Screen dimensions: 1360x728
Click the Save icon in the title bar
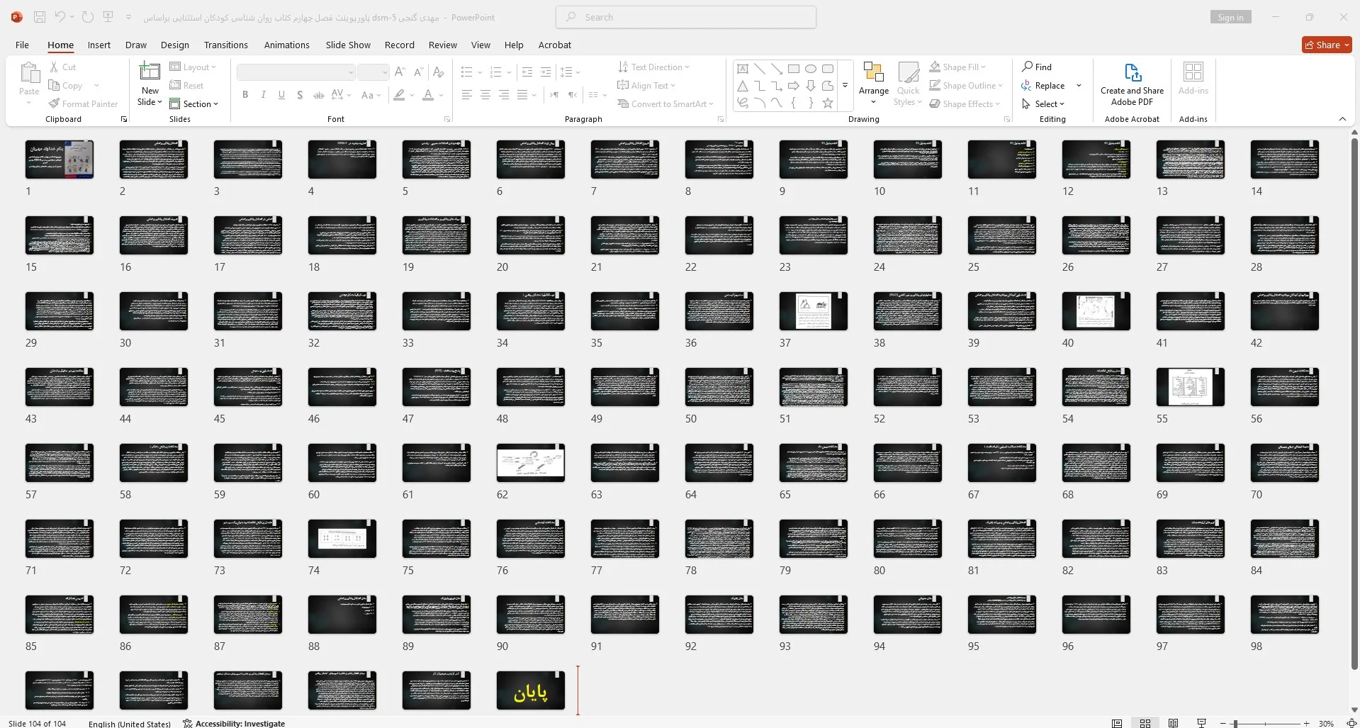point(40,17)
